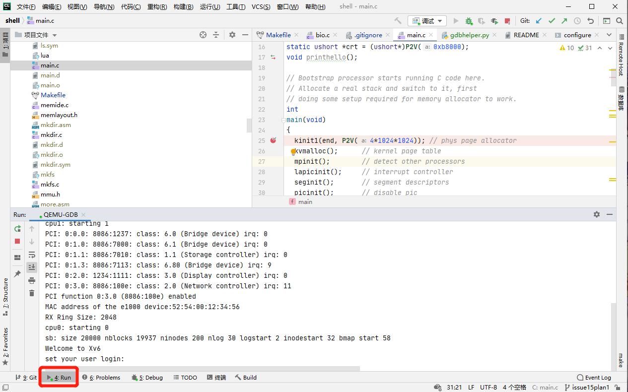Stop the running process from the top toolbar
The image size is (628, 392).
pos(507,21)
